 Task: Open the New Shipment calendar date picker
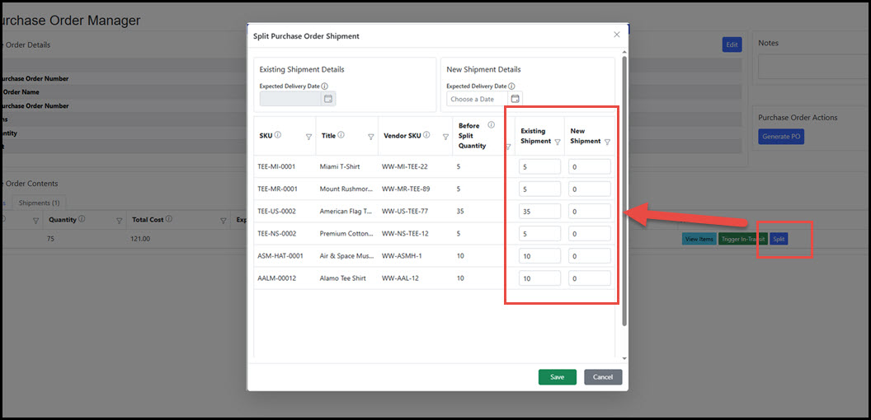coord(516,99)
